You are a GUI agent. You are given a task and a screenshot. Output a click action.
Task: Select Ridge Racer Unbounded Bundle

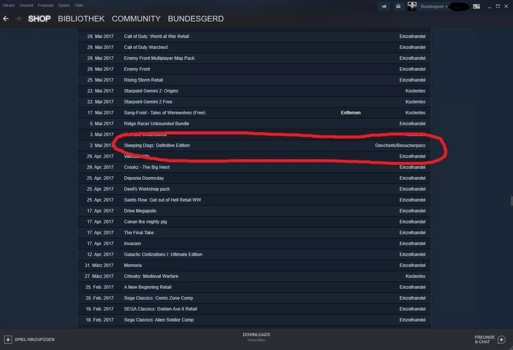(157, 124)
